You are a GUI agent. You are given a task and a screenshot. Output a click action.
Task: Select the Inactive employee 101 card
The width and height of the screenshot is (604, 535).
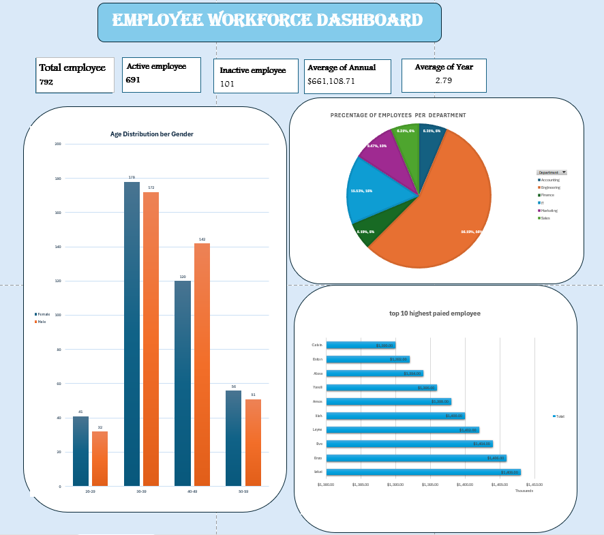click(x=255, y=76)
